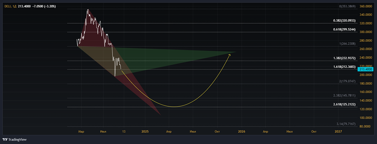
Task: Click the 13 date label on time axis
Action: (124, 131)
